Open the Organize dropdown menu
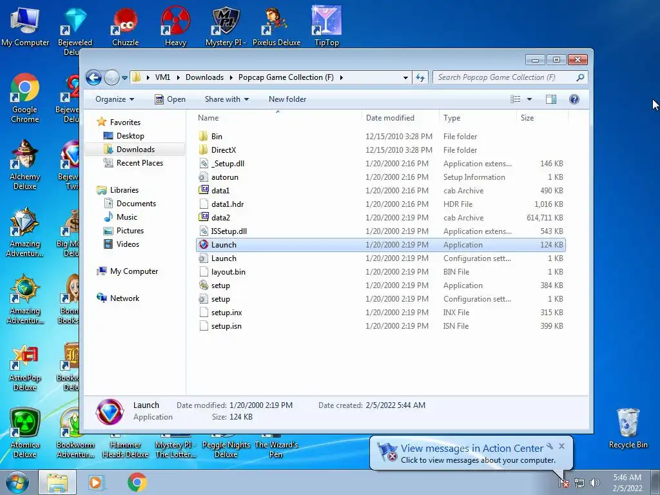660x495 pixels. tap(115, 99)
